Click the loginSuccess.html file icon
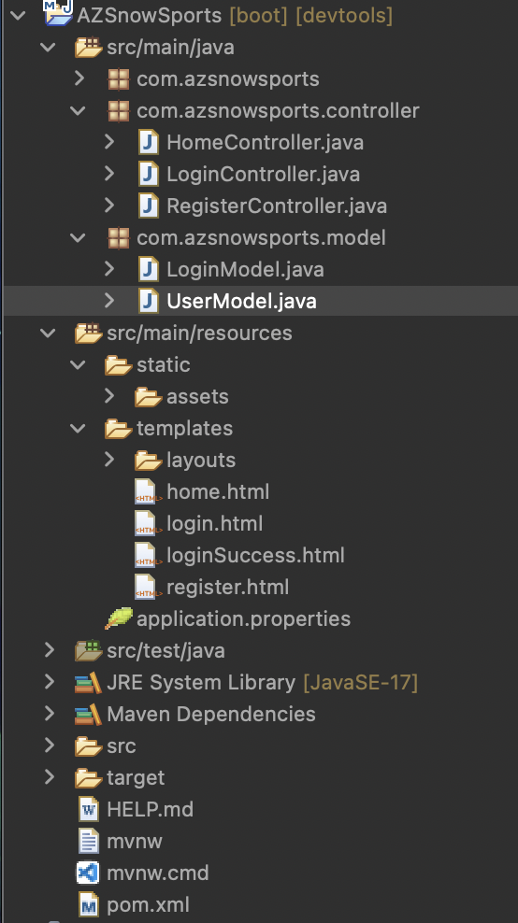This screenshot has height=923, width=518. [148, 556]
